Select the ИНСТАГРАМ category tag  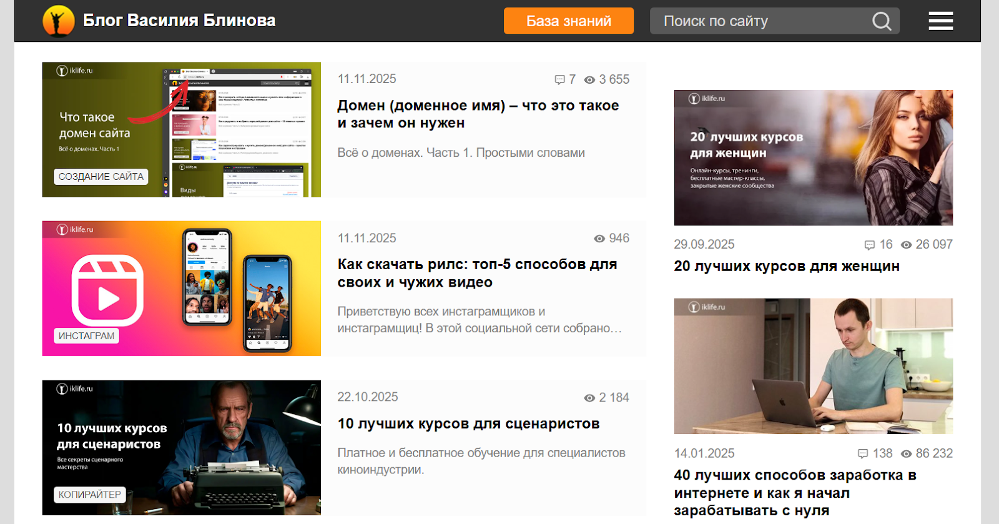[x=87, y=336]
